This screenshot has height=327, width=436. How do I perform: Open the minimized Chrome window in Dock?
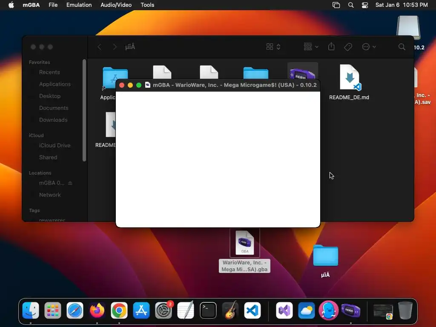[x=383, y=311]
